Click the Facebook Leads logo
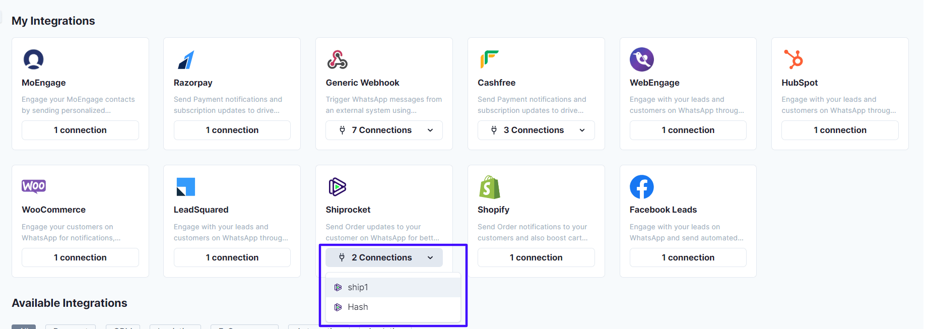 tap(642, 187)
